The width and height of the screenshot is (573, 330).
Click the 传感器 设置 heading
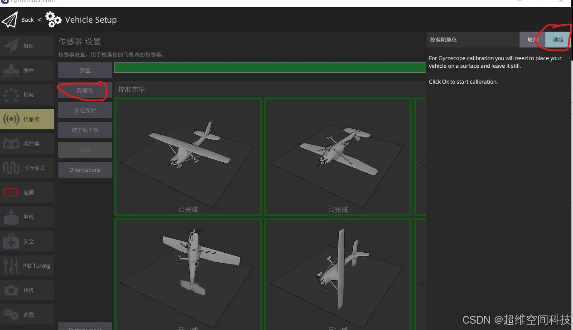[x=80, y=42]
